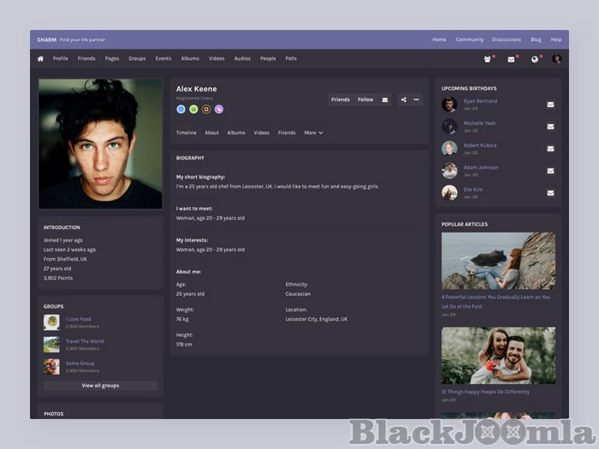Open user avatar menu in top bar

coord(557,59)
